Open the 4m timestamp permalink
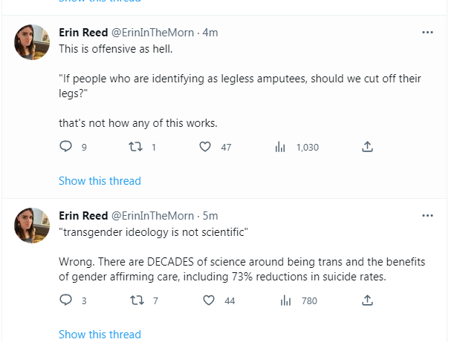Screen dimensions: 460x342 [x=210, y=33]
